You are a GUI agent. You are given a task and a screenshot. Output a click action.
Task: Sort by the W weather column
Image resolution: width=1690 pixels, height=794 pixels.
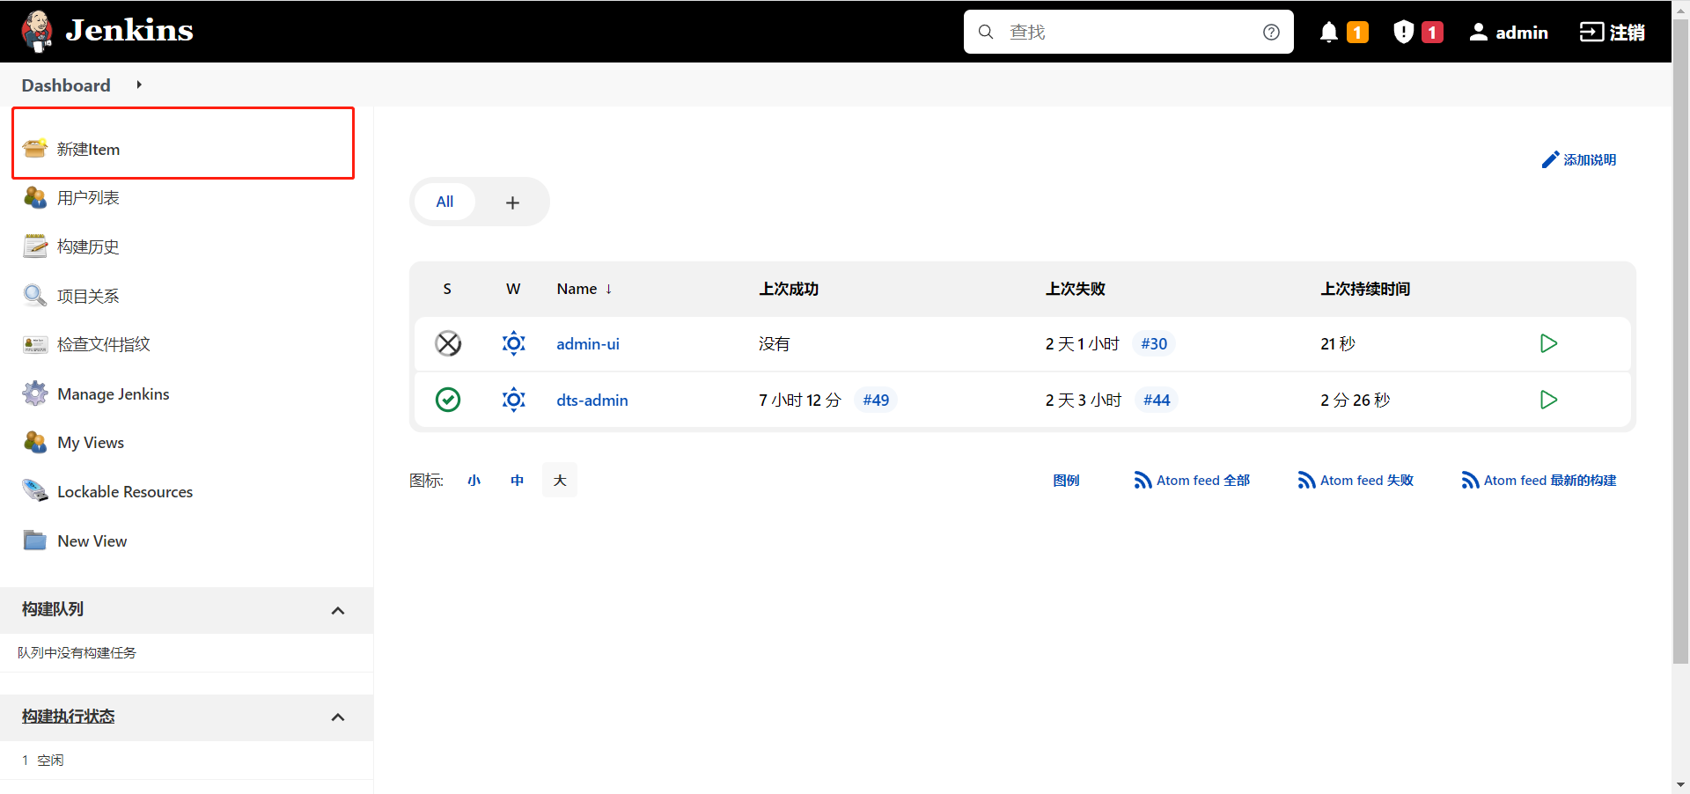pyautogui.click(x=513, y=289)
